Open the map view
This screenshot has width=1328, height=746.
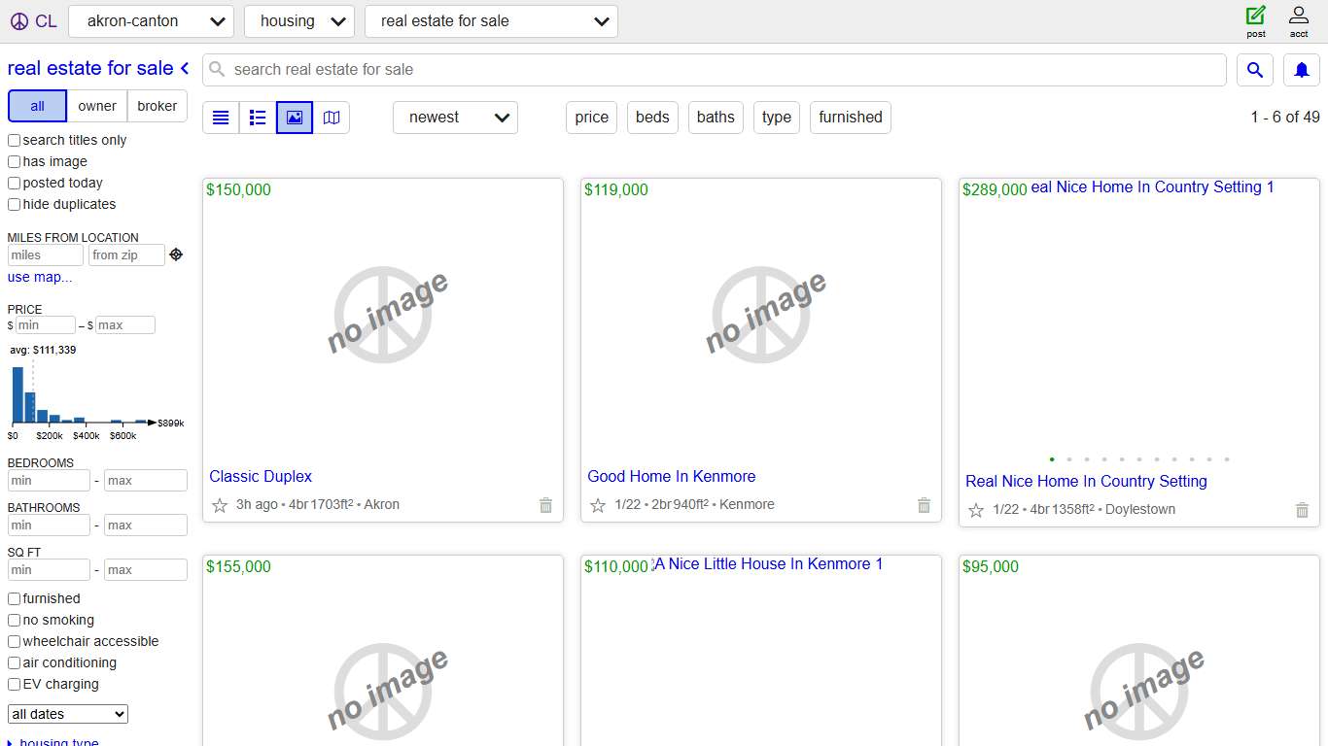tap(331, 117)
